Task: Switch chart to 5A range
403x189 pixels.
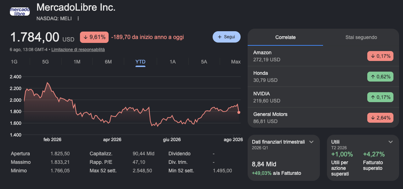Action: point(204,62)
